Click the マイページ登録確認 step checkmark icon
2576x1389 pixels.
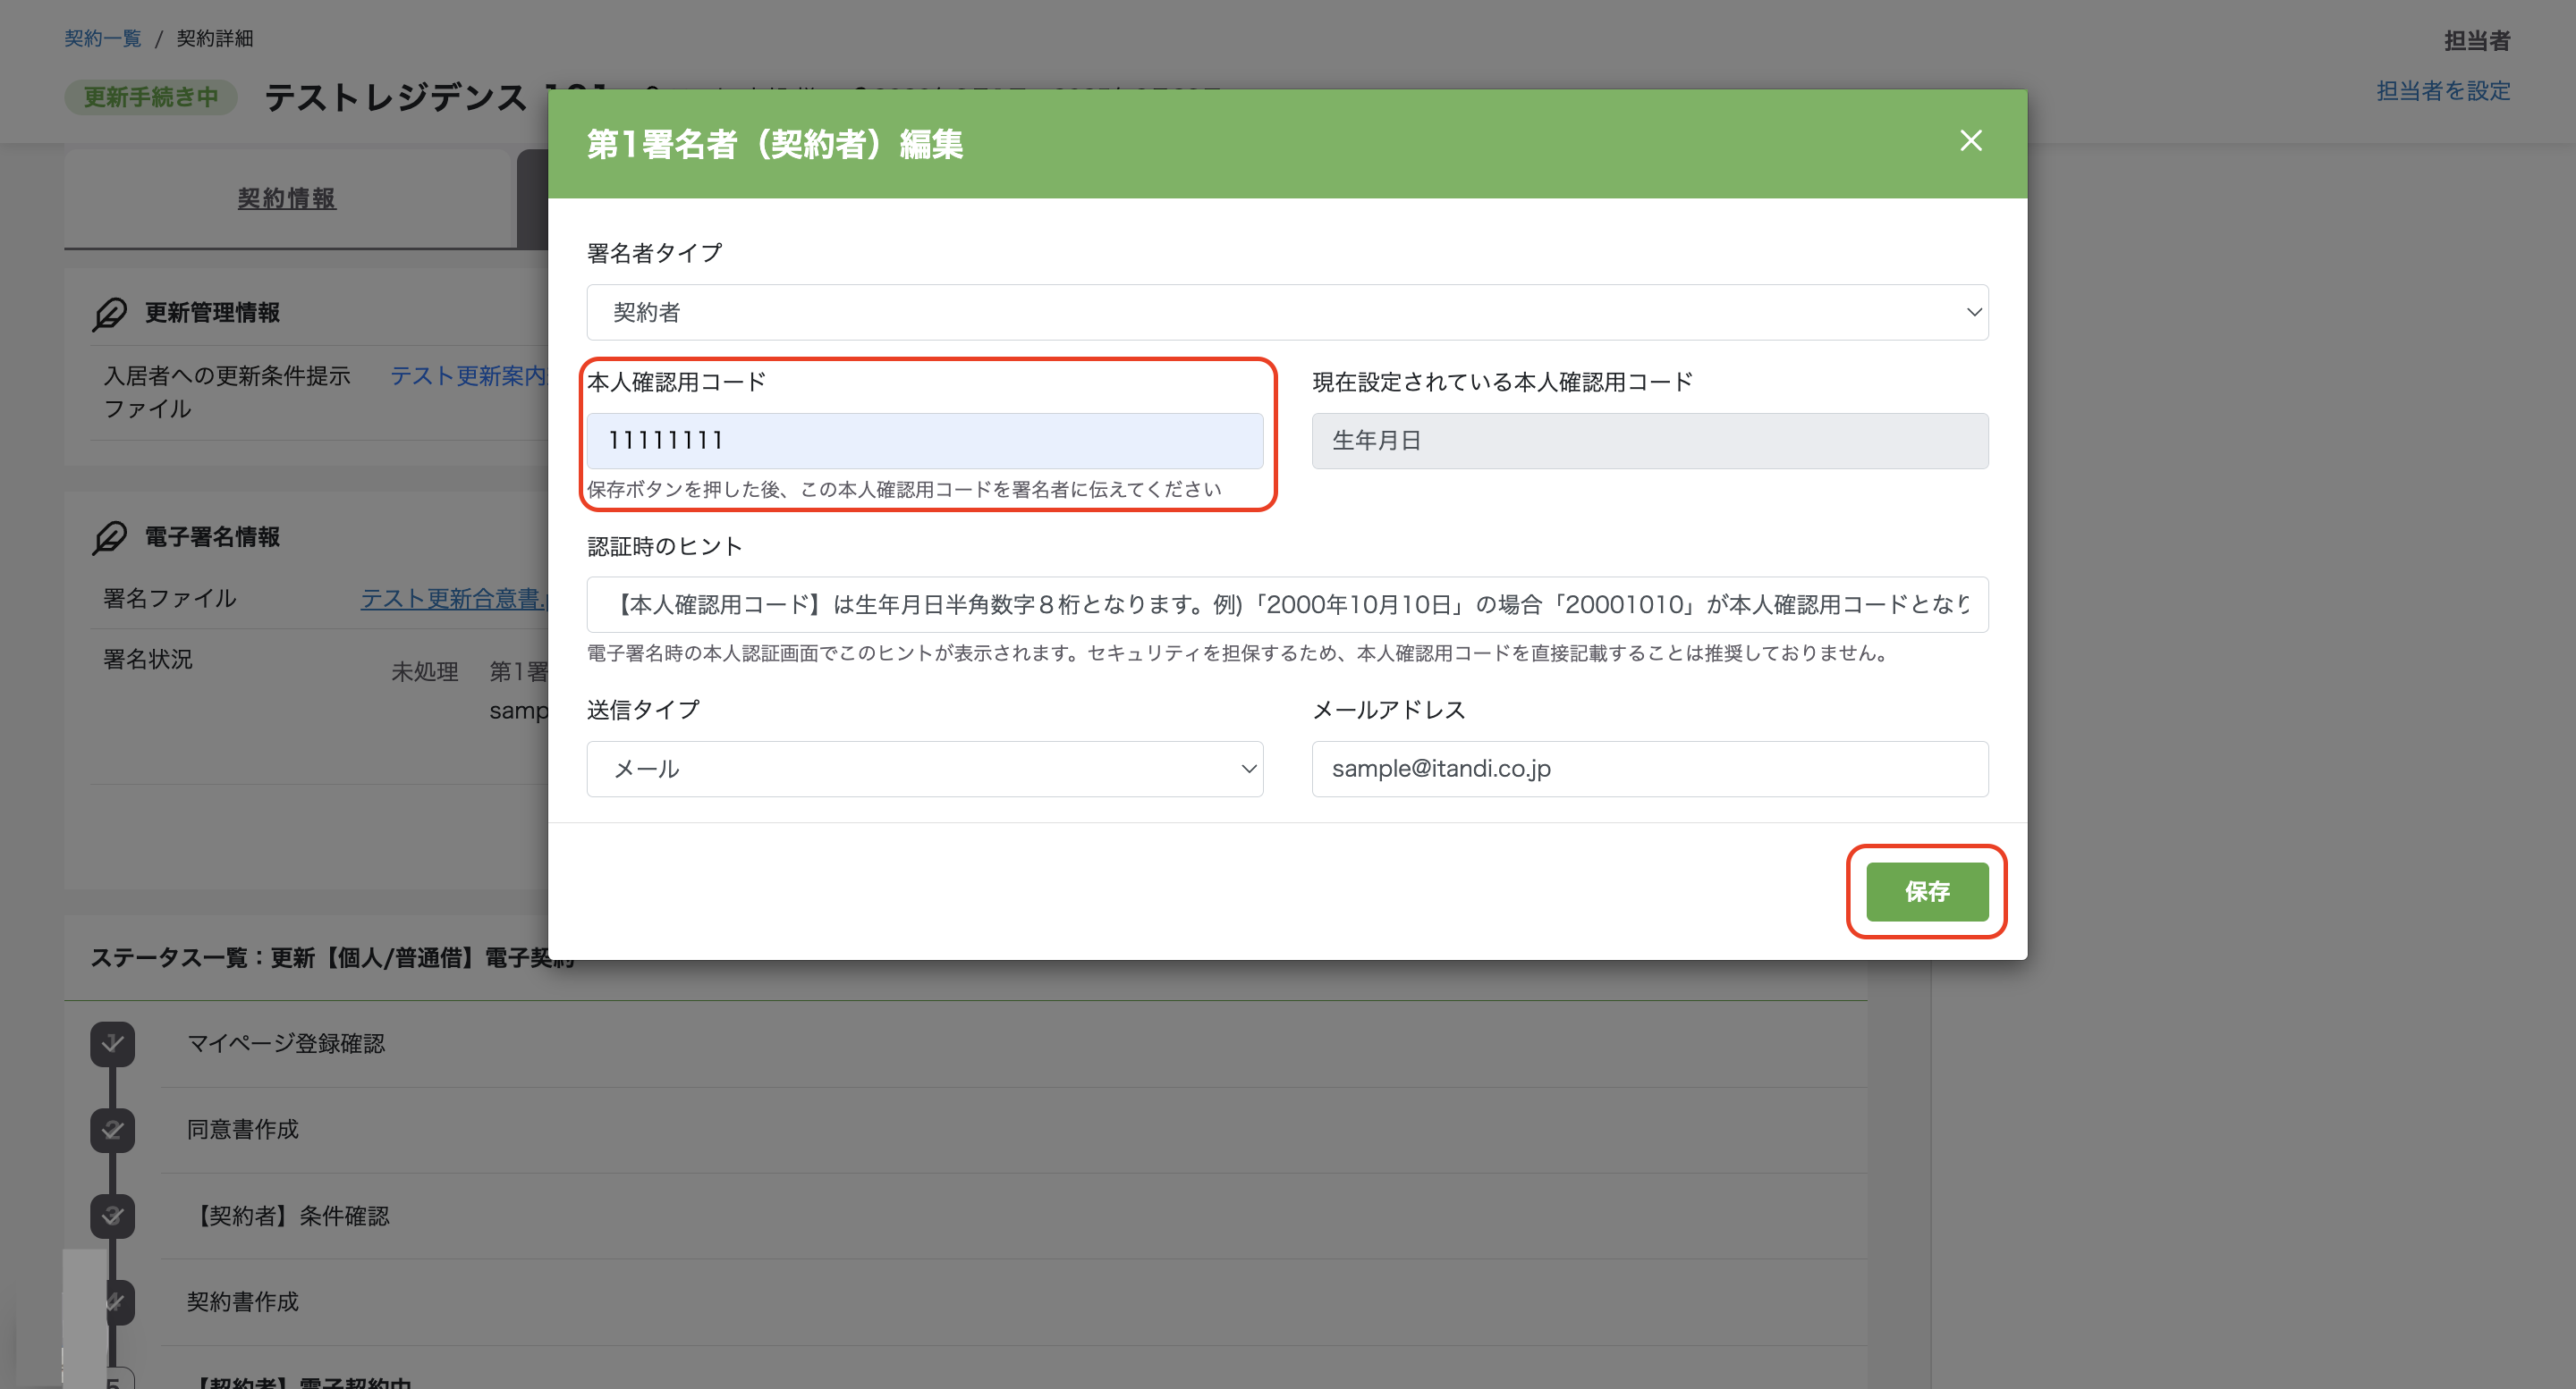tap(112, 1043)
